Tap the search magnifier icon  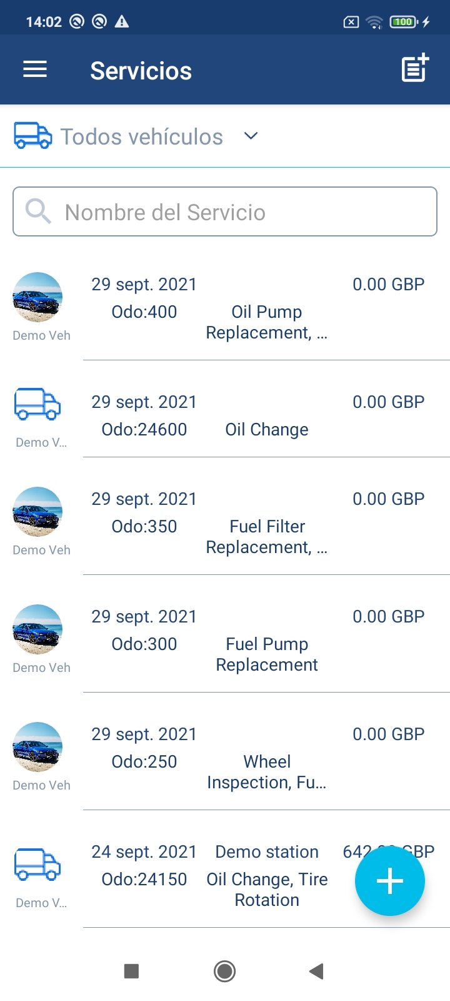click(x=38, y=211)
